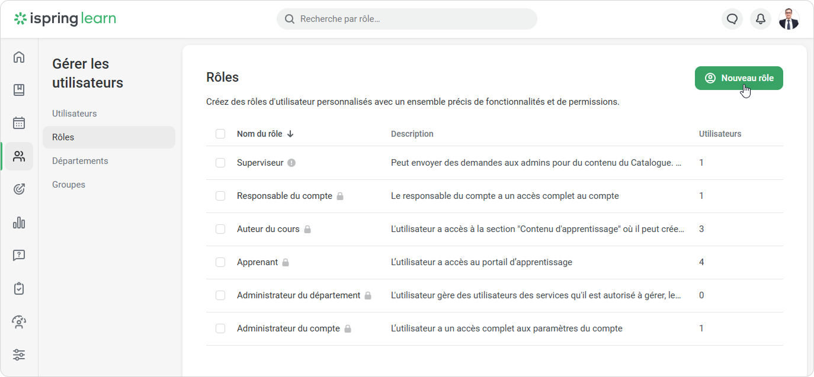This screenshot has width=814, height=377.
Task: Check the Superviseur role checkbox
Action: [220, 163]
